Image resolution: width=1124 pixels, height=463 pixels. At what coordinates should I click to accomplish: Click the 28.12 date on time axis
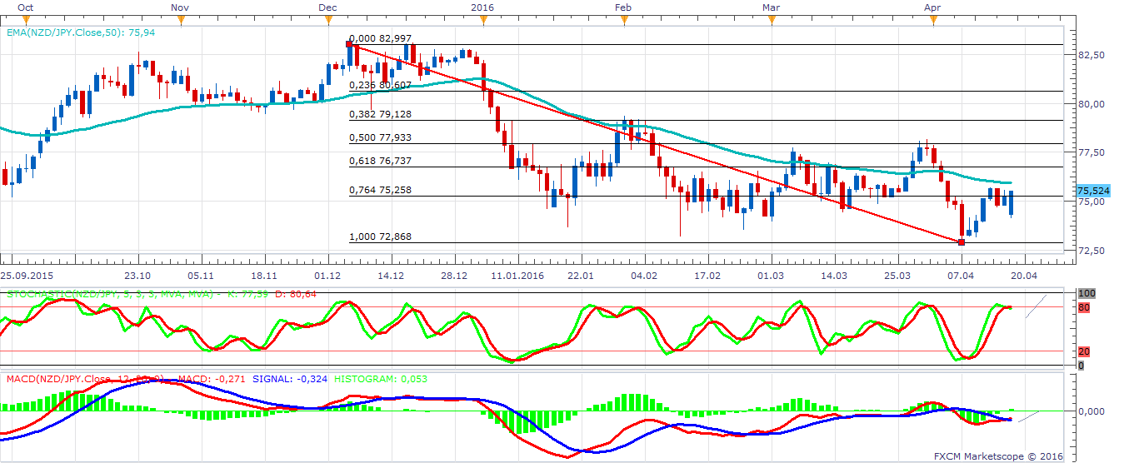[x=453, y=275]
